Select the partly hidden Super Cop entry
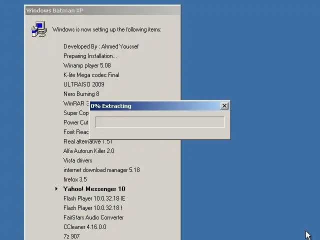 [x=76, y=113]
